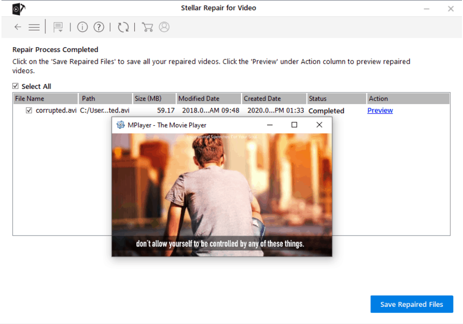Toggle the Select All checkbox
463x324 pixels.
(16, 86)
